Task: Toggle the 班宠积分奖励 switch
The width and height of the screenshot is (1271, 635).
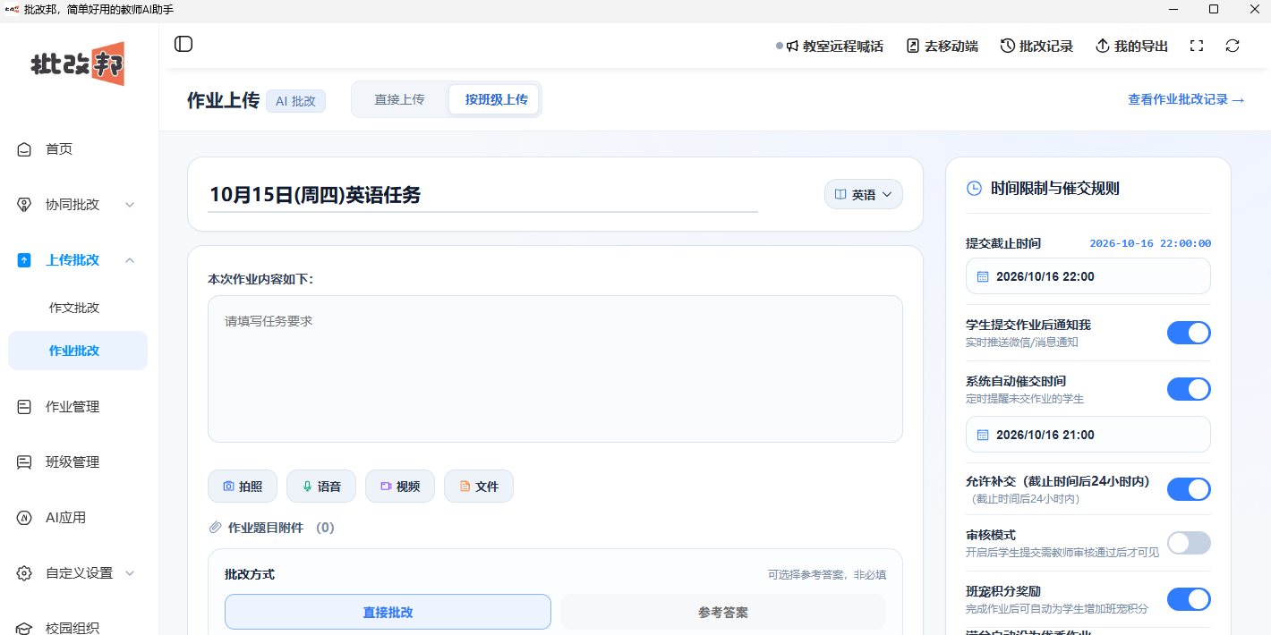Action: [x=1189, y=599]
